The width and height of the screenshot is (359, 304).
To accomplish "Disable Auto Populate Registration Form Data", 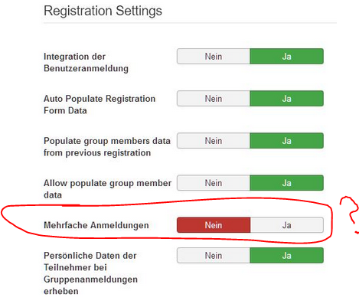I will coord(214,99).
